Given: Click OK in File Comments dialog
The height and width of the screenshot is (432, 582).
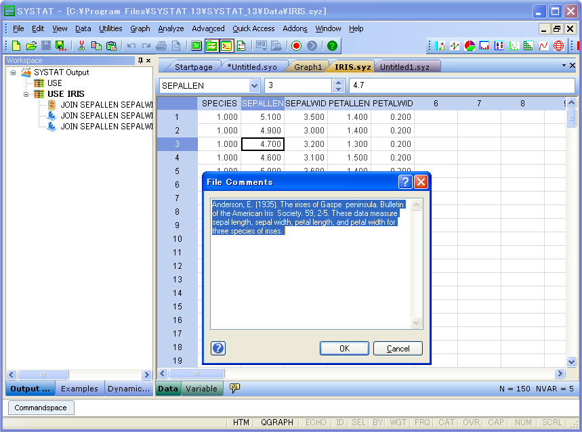Looking at the screenshot, I should (x=344, y=348).
